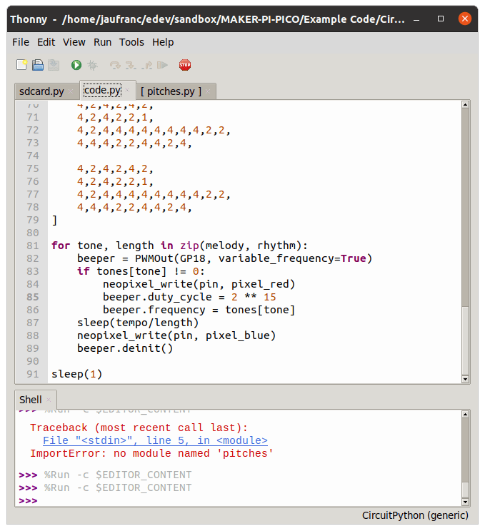Open the File menu
The image size is (485, 531).
tap(21, 42)
